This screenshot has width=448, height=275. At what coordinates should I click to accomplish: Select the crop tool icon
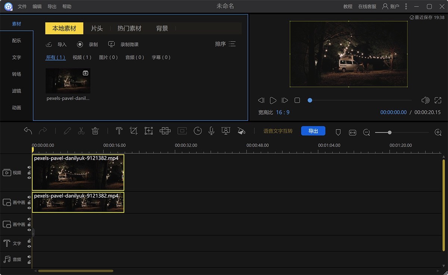(x=133, y=131)
